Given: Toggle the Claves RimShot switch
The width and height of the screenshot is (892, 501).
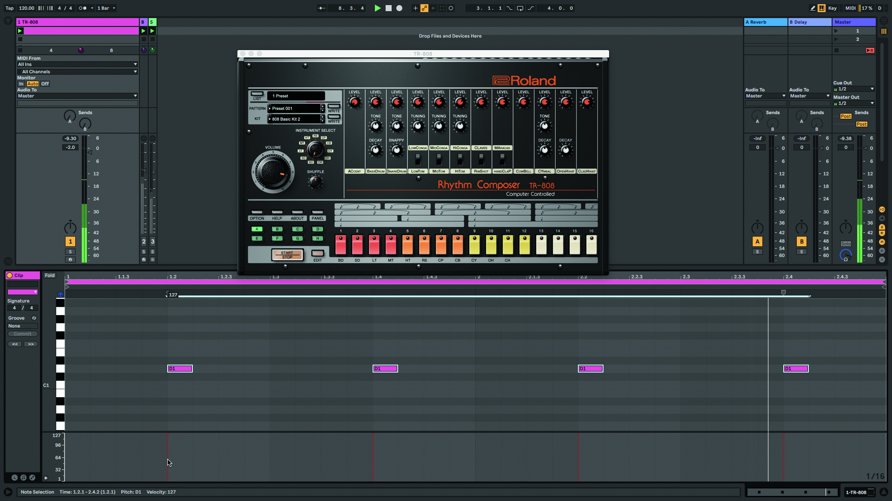Looking at the screenshot, I should [481, 159].
